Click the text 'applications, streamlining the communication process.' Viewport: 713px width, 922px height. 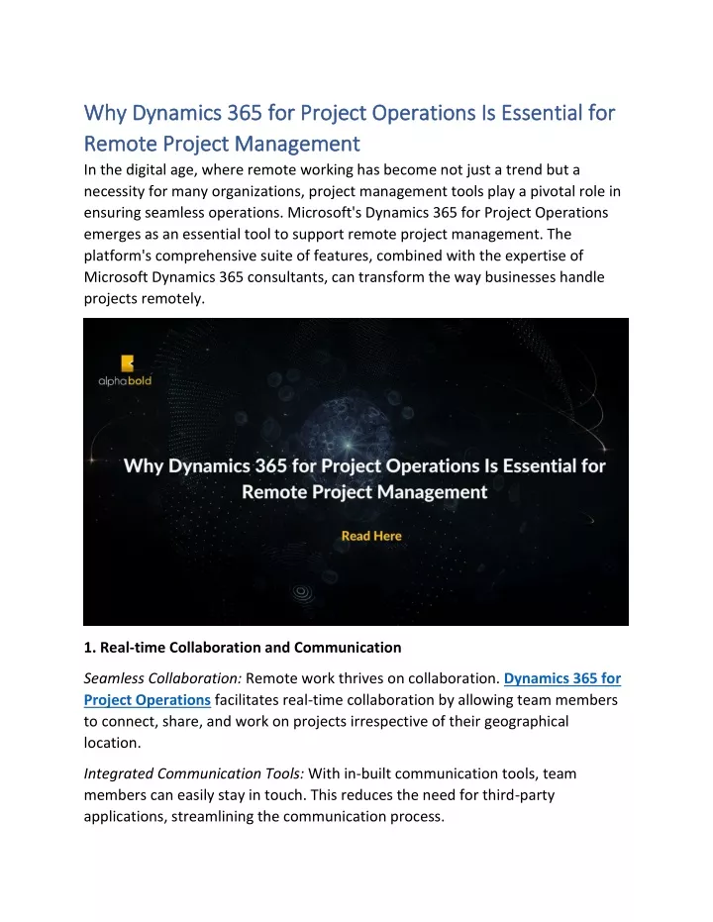pos(264,817)
